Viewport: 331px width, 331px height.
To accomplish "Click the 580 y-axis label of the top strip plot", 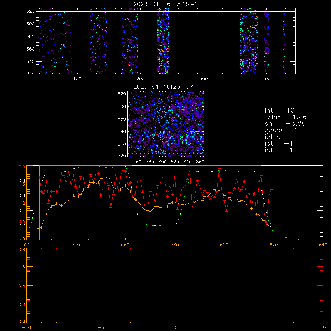I will [30, 36].
